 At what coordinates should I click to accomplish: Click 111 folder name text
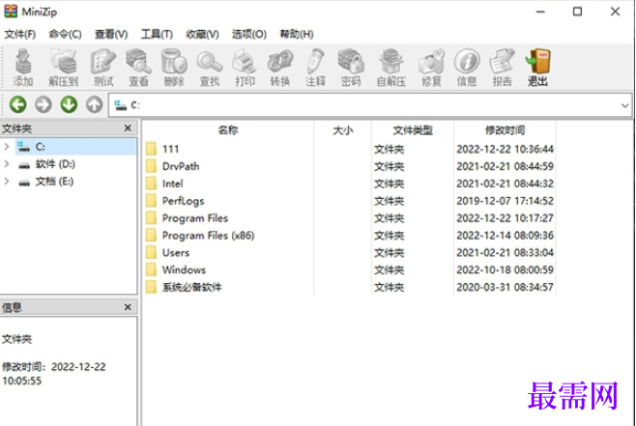point(171,149)
